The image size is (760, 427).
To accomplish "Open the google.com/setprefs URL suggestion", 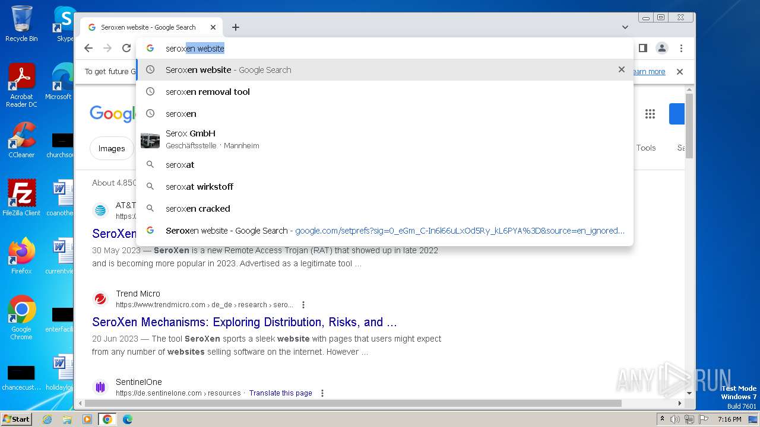I will [x=385, y=230].
